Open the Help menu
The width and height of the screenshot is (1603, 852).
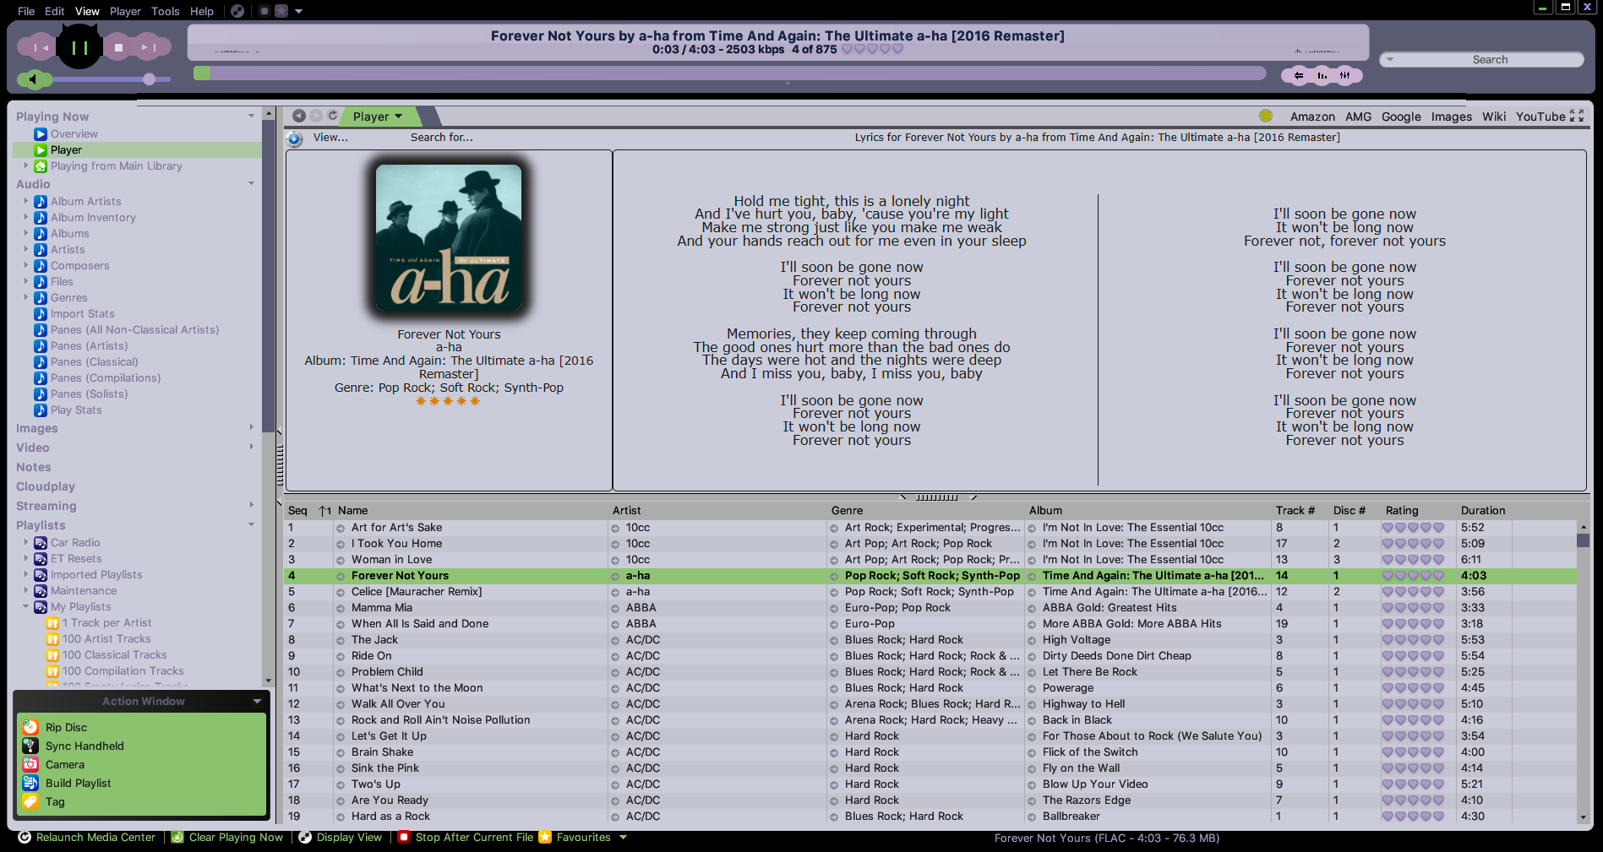tap(202, 11)
